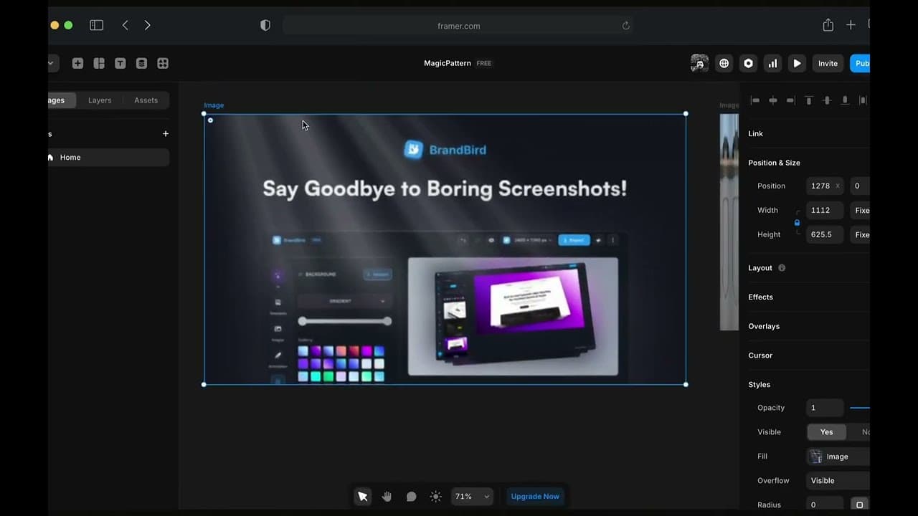Switch to the Layers tab
Image resolution: width=918 pixels, height=516 pixels.
click(100, 100)
